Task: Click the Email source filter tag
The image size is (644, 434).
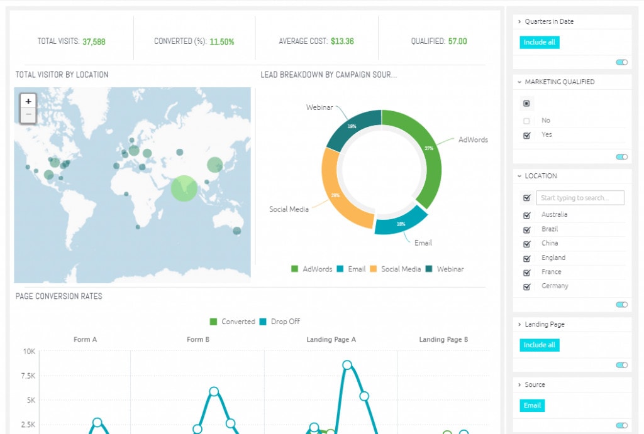Action: pyautogui.click(x=532, y=405)
